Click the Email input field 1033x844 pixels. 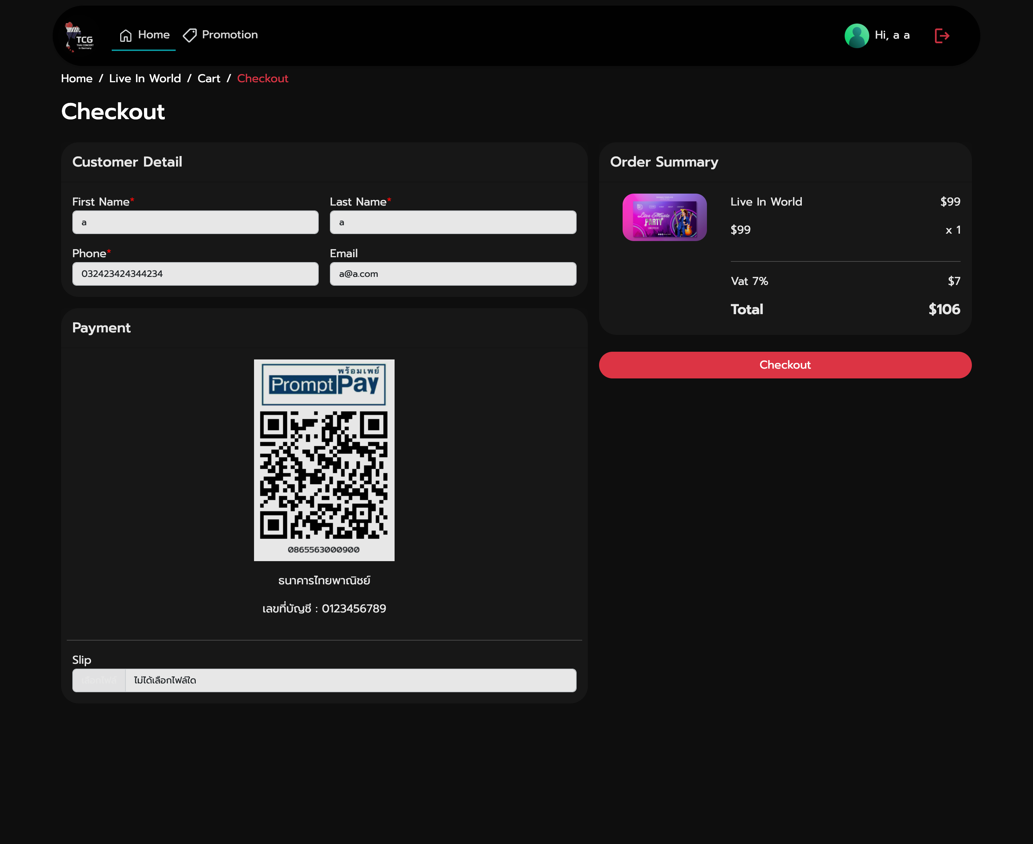click(x=453, y=274)
